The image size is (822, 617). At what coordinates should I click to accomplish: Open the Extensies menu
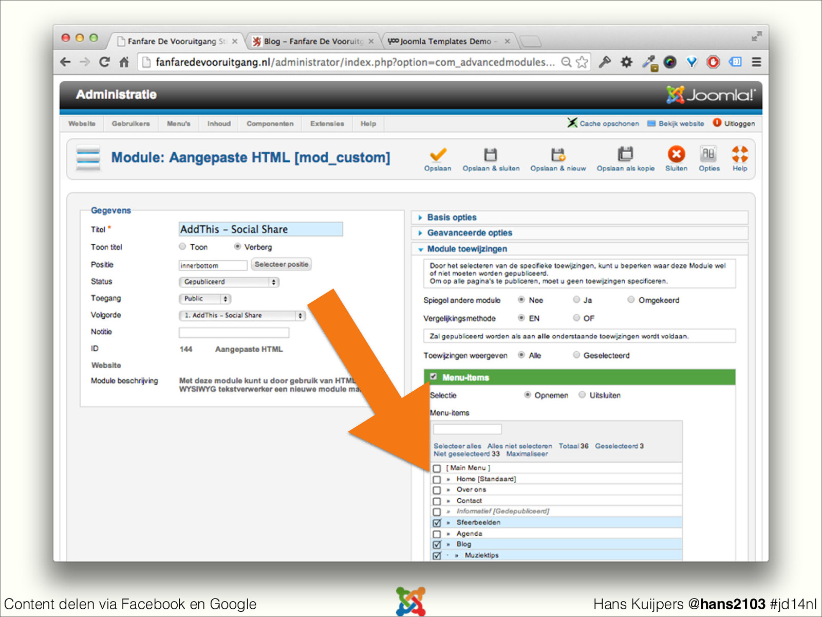pos(327,124)
